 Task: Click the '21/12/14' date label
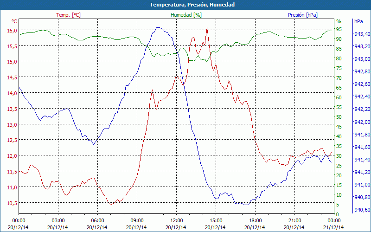coord(333,227)
